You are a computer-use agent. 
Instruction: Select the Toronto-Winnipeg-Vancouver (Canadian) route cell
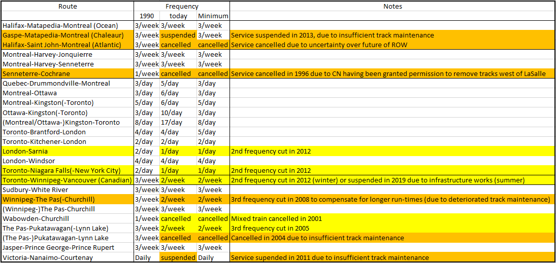click(67, 180)
